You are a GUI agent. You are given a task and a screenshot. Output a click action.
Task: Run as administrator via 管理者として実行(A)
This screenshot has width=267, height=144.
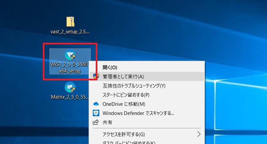pos(147,77)
